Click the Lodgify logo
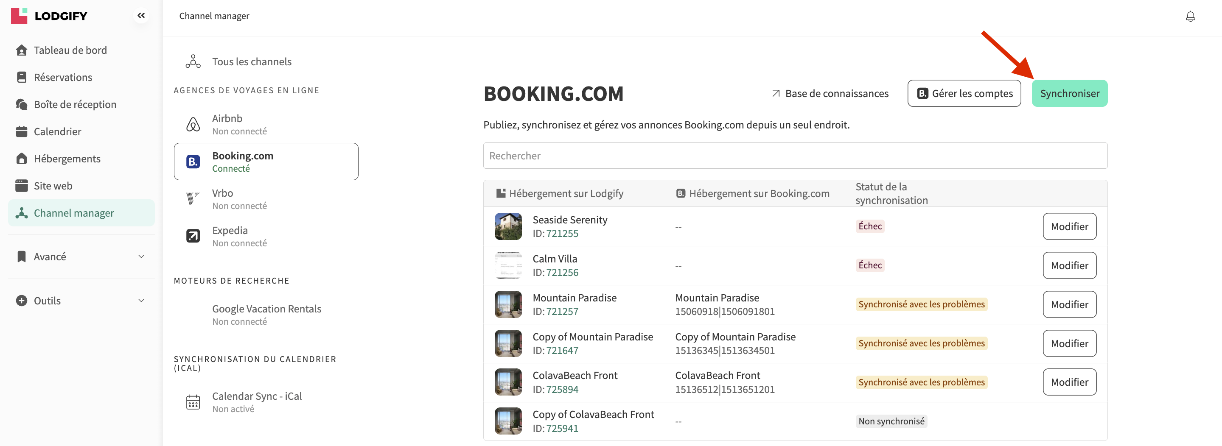Image resolution: width=1222 pixels, height=446 pixels. coord(49,16)
